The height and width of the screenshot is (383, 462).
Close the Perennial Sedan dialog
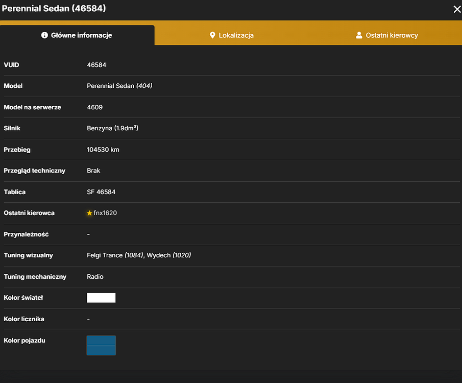pos(457,9)
